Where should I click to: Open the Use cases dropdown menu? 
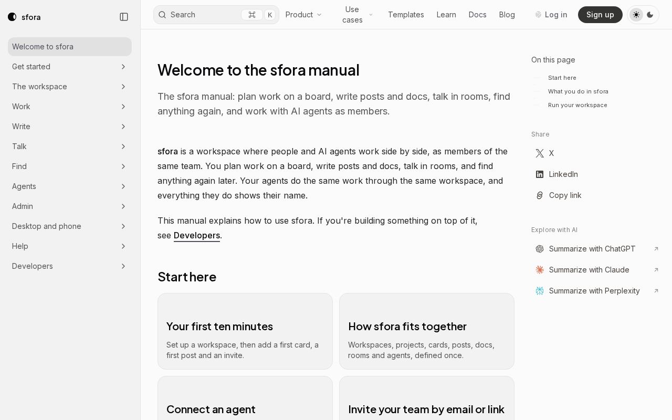tap(358, 15)
